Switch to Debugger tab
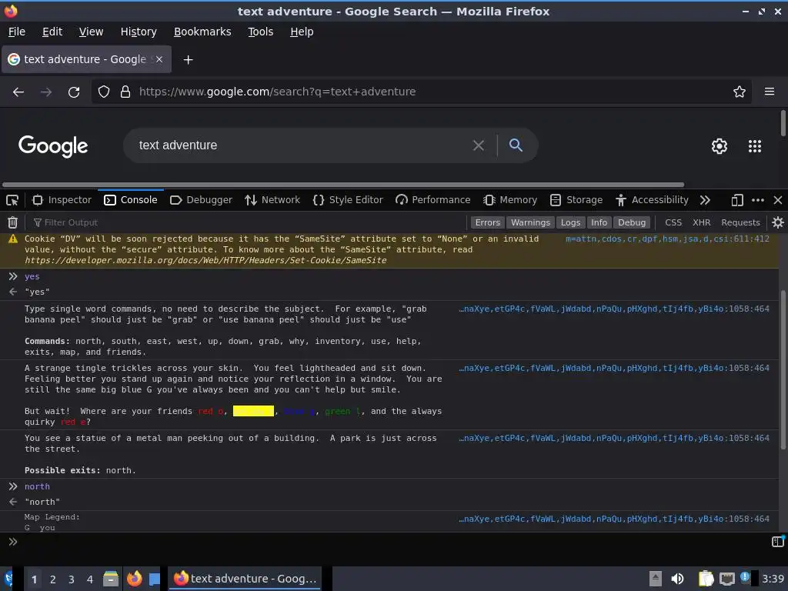This screenshot has width=788, height=591. pyautogui.click(x=201, y=200)
